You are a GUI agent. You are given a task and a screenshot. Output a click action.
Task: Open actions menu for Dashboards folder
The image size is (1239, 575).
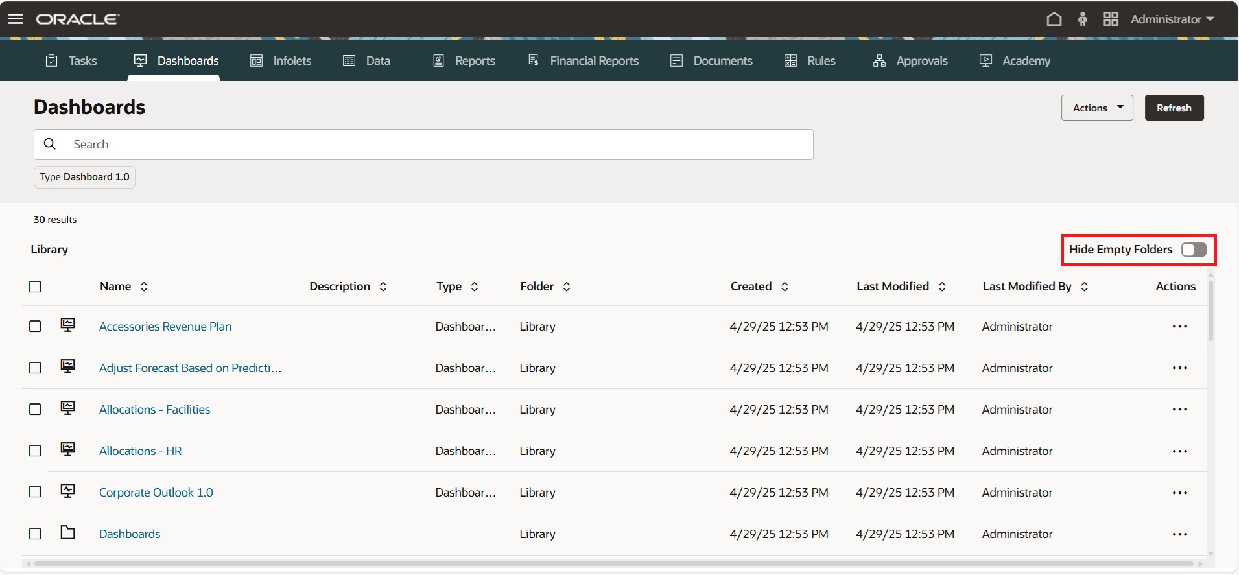[x=1180, y=534]
